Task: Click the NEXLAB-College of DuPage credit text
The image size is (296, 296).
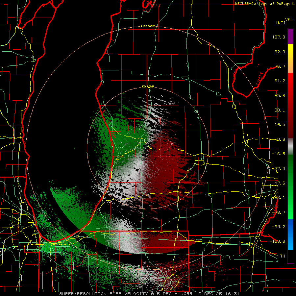Action: 264,4
